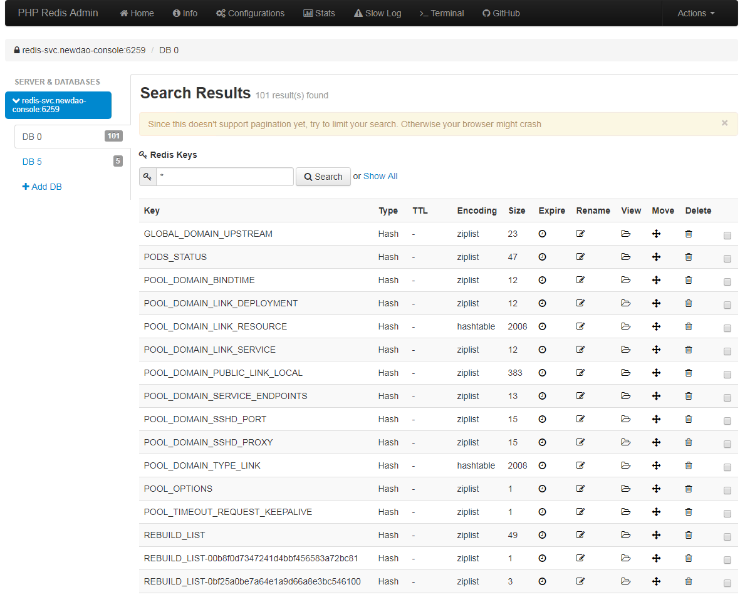
Task: Tick the POOL_TIMEOUT_REQUEST_KEEPALIVE checkbox
Action: point(727,514)
